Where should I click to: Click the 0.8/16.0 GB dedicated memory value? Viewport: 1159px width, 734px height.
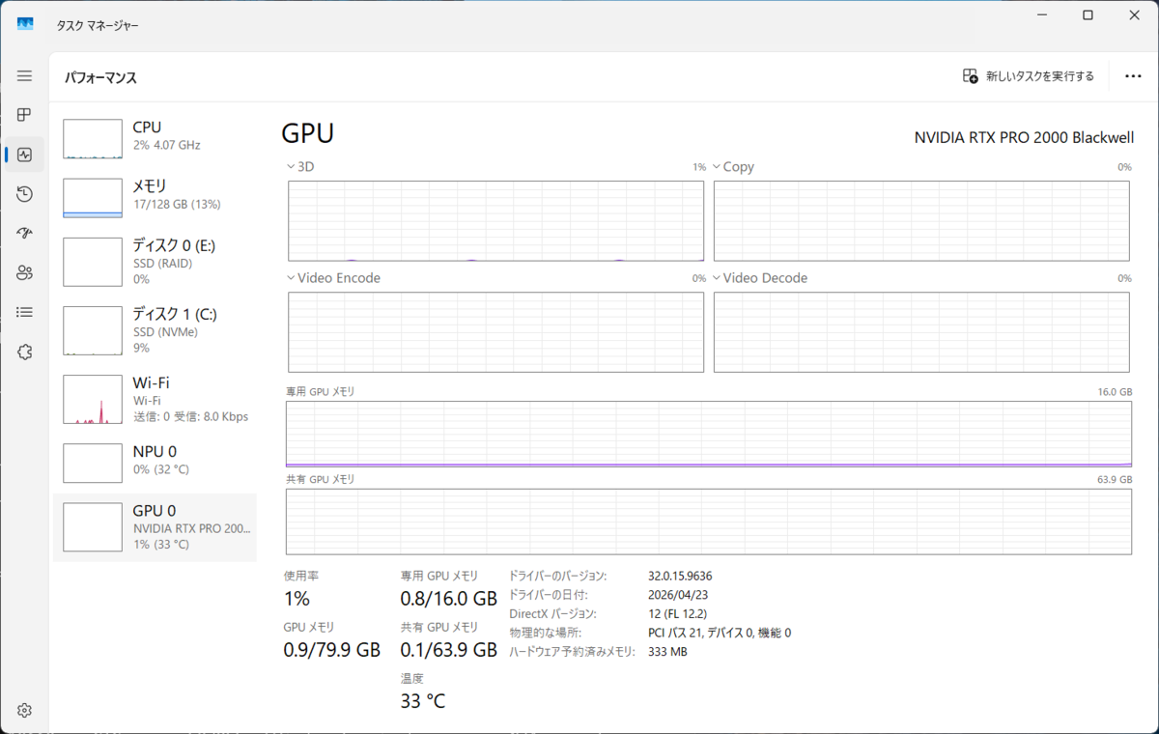pyautogui.click(x=448, y=599)
